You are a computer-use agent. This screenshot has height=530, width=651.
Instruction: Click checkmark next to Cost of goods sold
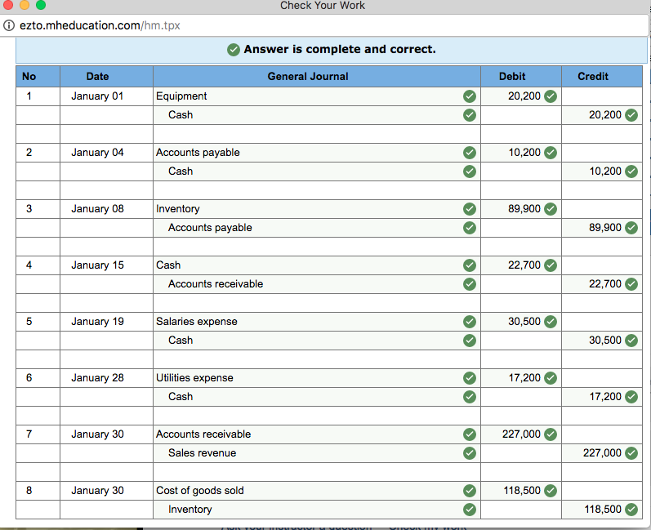[470, 491]
